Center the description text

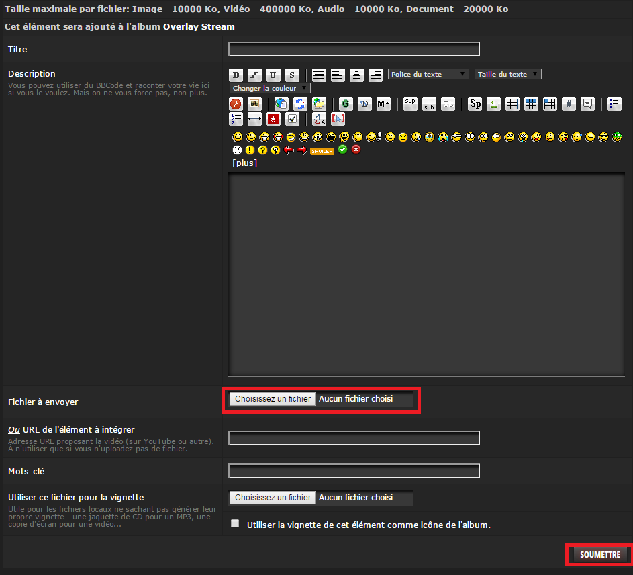point(356,75)
